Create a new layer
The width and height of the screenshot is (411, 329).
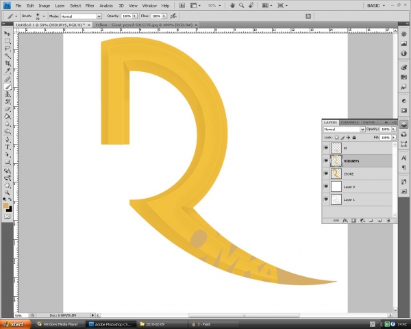click(x=379, y=221)
